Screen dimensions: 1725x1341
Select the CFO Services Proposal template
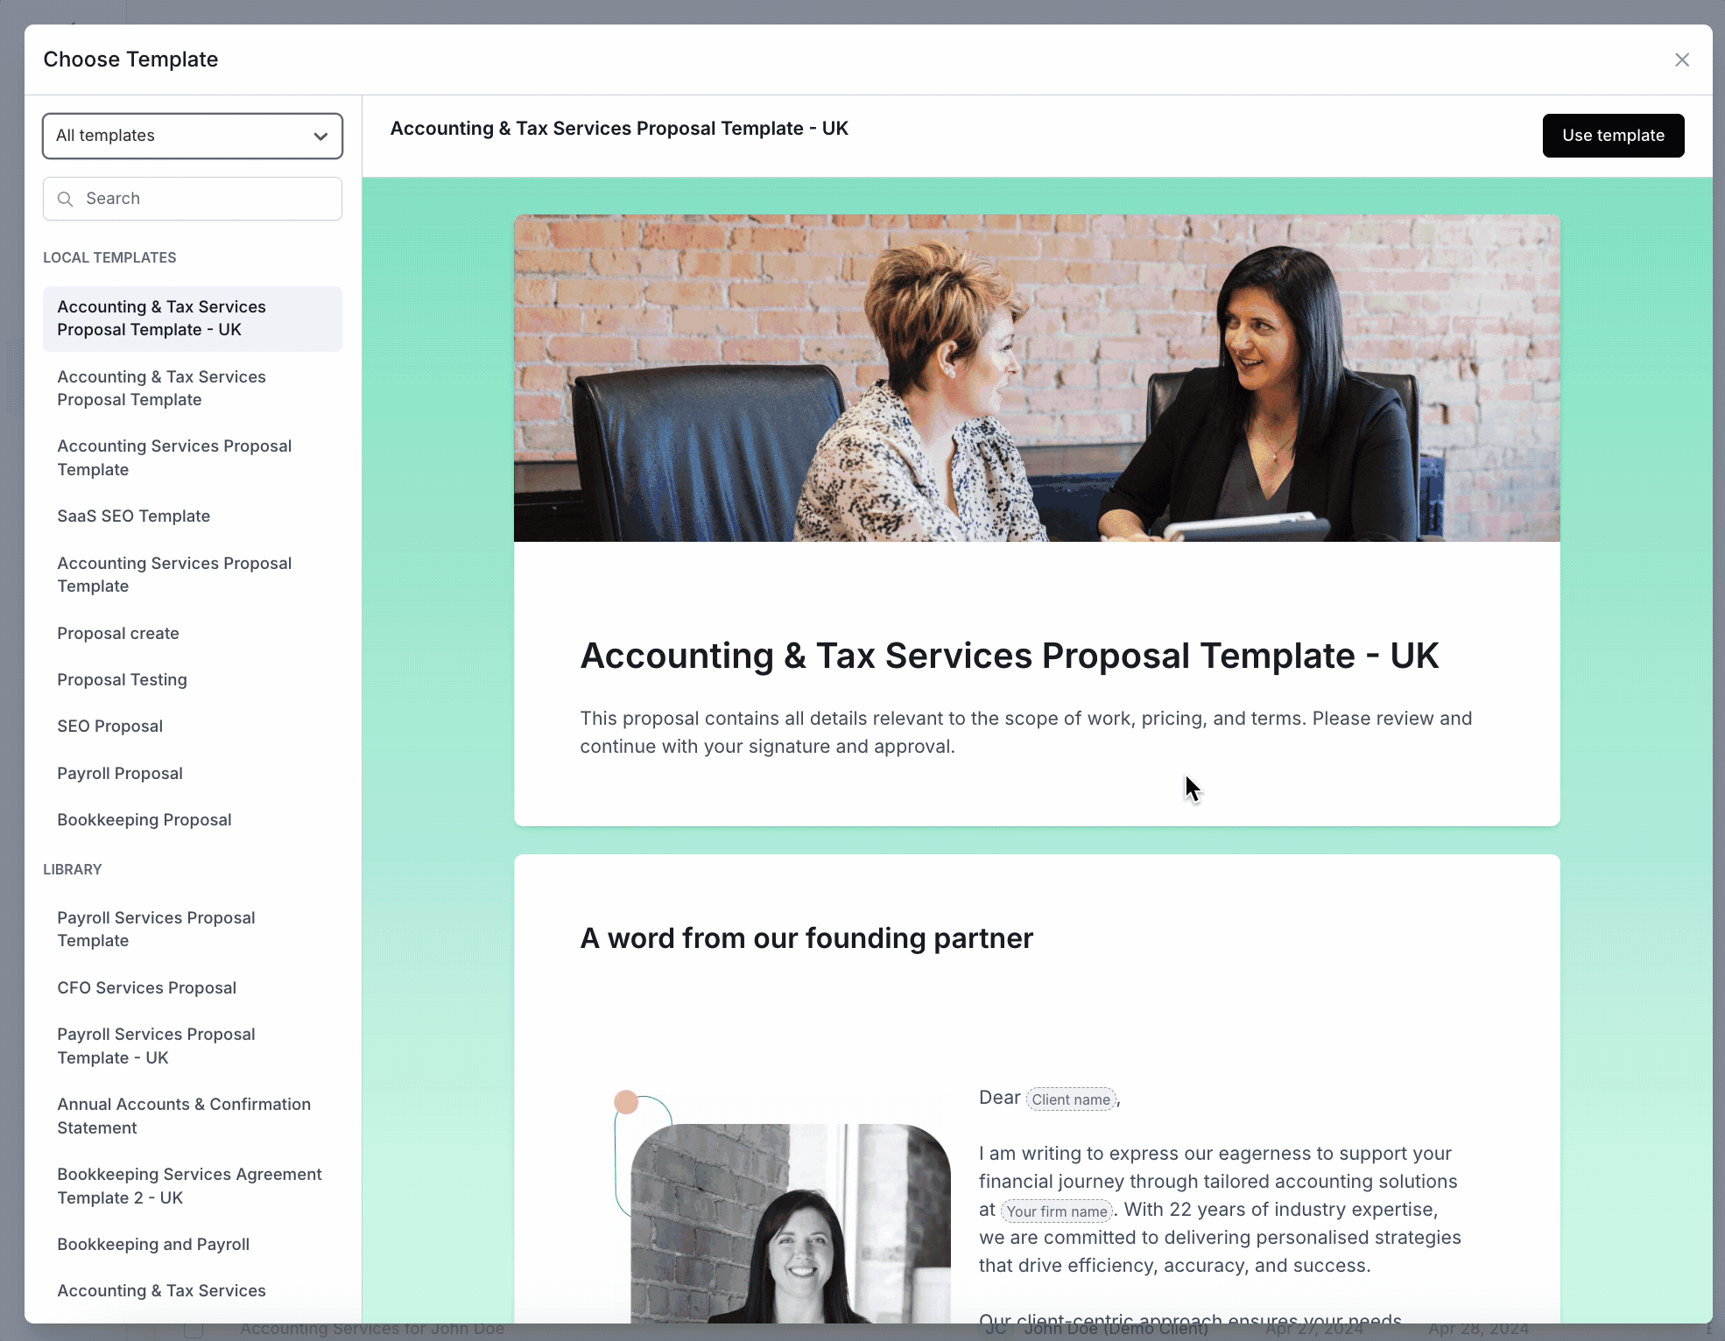pyautogui.click(x=147, y=986)
